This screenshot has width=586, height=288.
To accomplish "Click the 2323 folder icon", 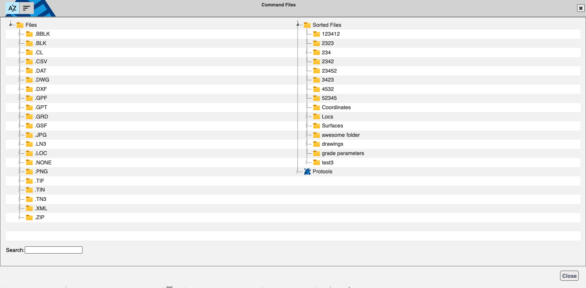I will pos(317,43).
